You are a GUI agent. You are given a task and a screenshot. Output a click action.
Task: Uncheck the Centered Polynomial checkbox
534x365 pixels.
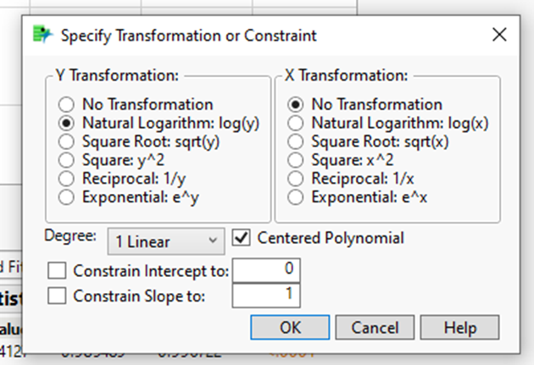(x=242, y=238)
